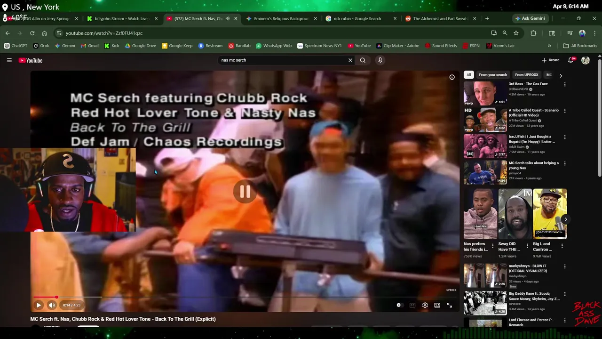This screenshot has width=602, height=339.
Task: Open Google Lens search icon in toolbar
Action: (x=552, y=33)
